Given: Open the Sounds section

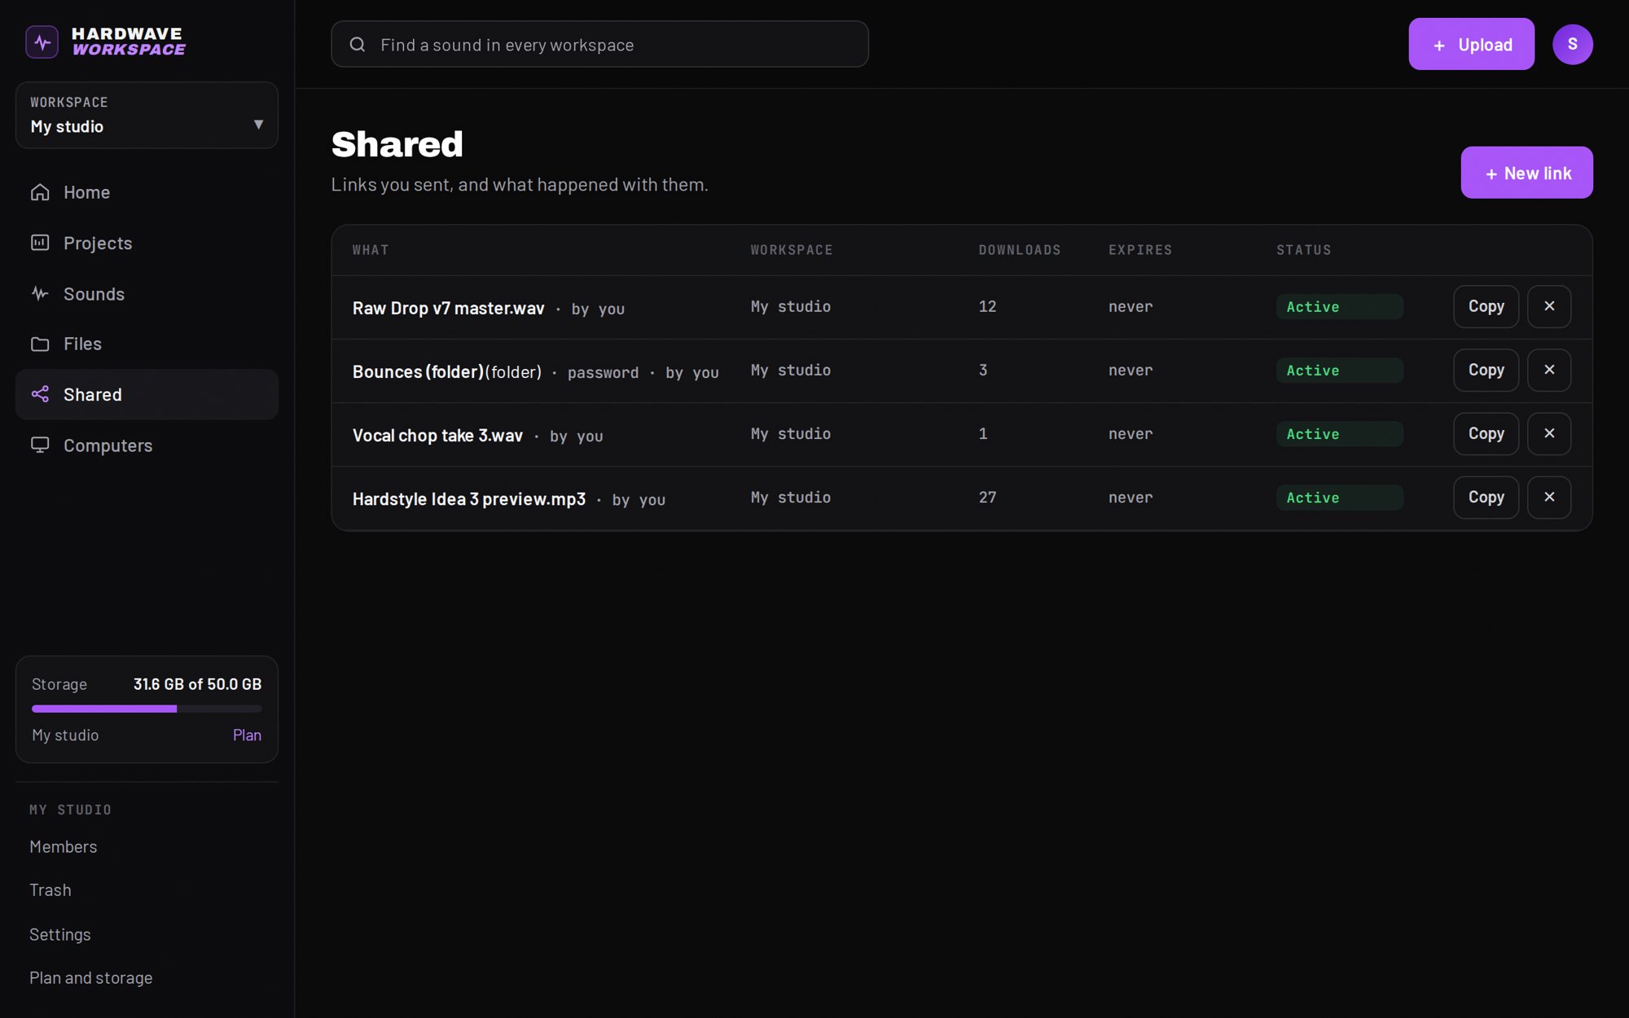Looking at the screenshot, I should tap(147, 293).
